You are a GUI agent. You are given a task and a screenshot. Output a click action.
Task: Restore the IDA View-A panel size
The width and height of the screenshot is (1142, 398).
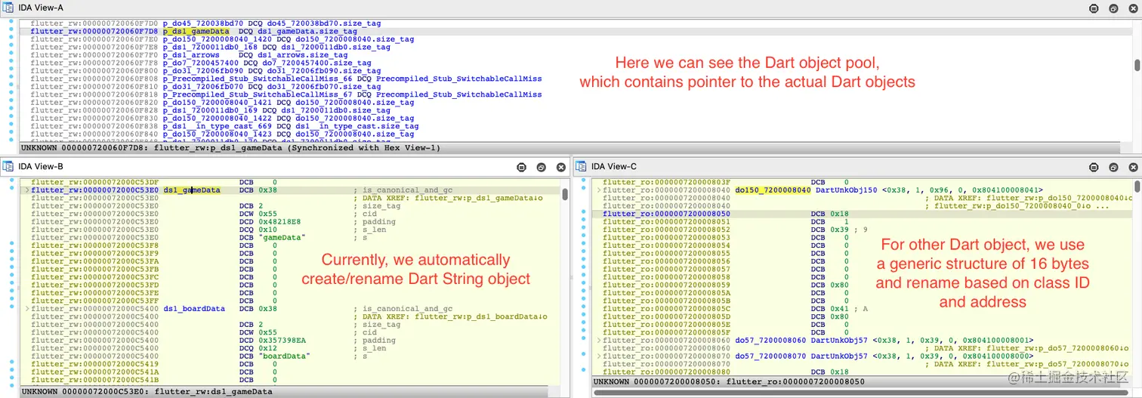click(1113, 8)
